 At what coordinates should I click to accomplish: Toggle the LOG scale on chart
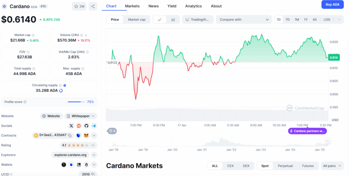[327, 20]
